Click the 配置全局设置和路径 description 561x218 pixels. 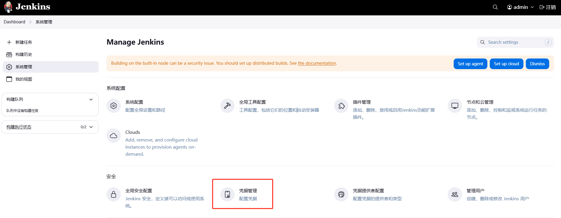[145, 110]
